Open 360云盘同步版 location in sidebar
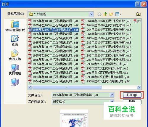This screenshot has height=127, width=148. [15, 26]
